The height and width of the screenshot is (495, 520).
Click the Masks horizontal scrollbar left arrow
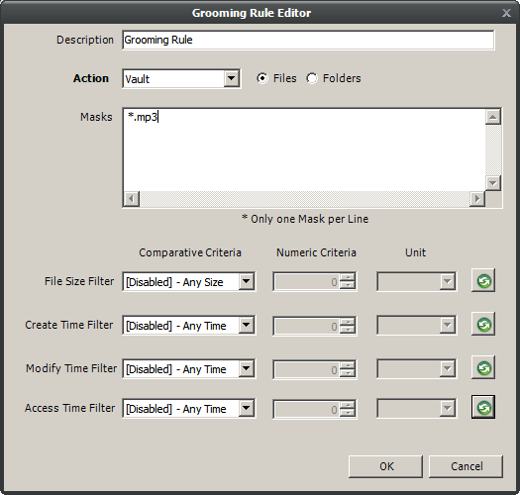(132, 199)
